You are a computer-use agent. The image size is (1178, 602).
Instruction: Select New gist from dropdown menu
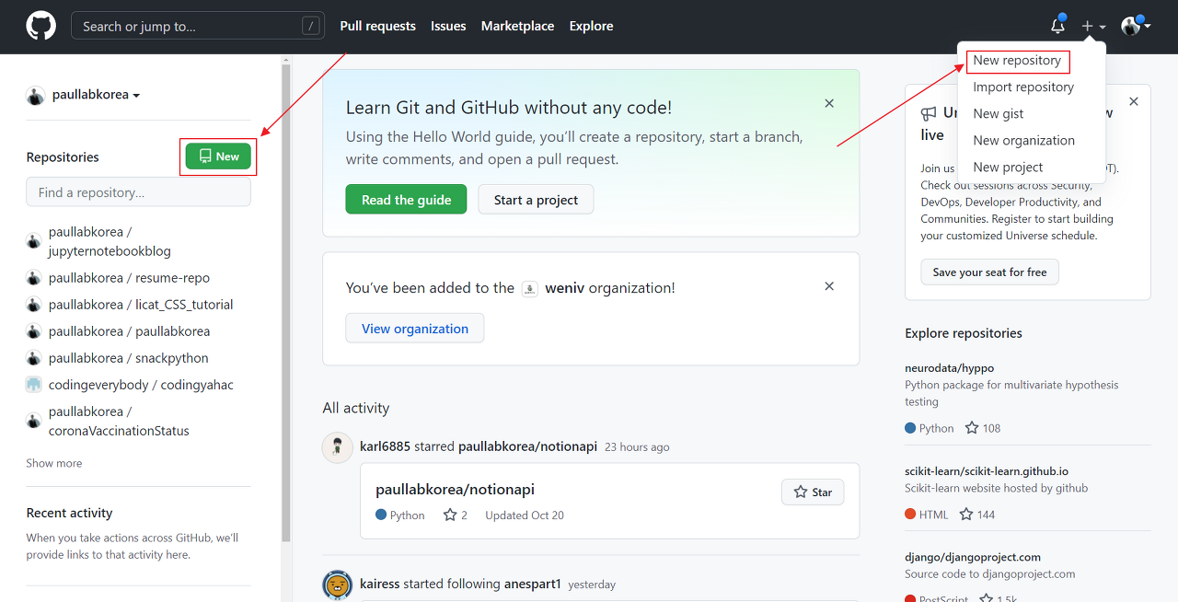coord(998,114)
